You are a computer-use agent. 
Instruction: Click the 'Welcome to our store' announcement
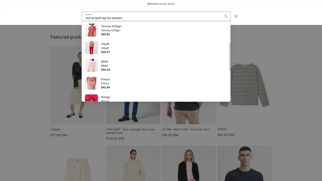(161, 4)
